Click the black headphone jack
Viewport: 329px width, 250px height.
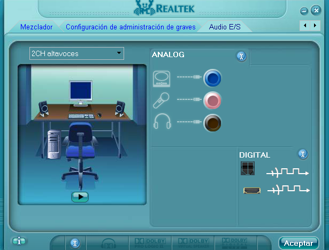[x=212, y=123]
